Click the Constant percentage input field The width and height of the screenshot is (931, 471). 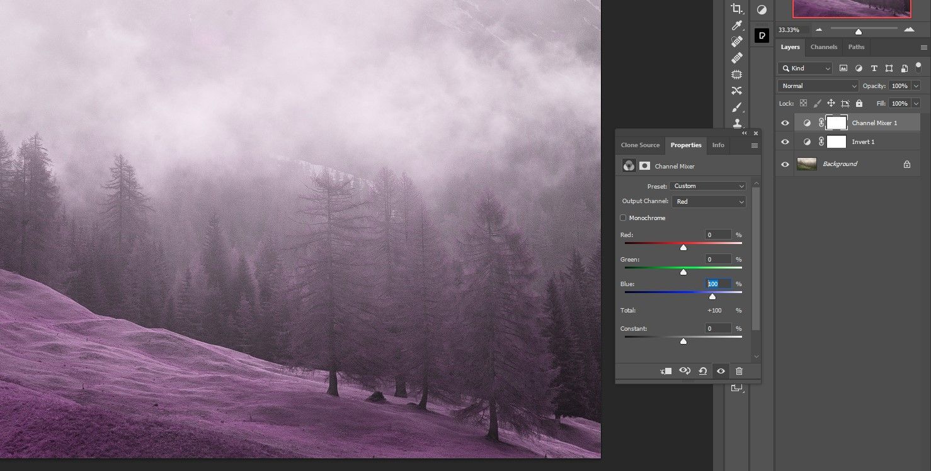click(x=718, y=328)
